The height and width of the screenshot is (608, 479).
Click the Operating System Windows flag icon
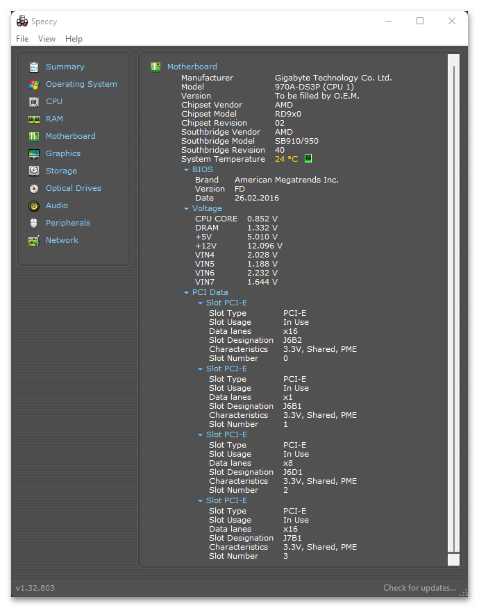[x=34, y=85]
